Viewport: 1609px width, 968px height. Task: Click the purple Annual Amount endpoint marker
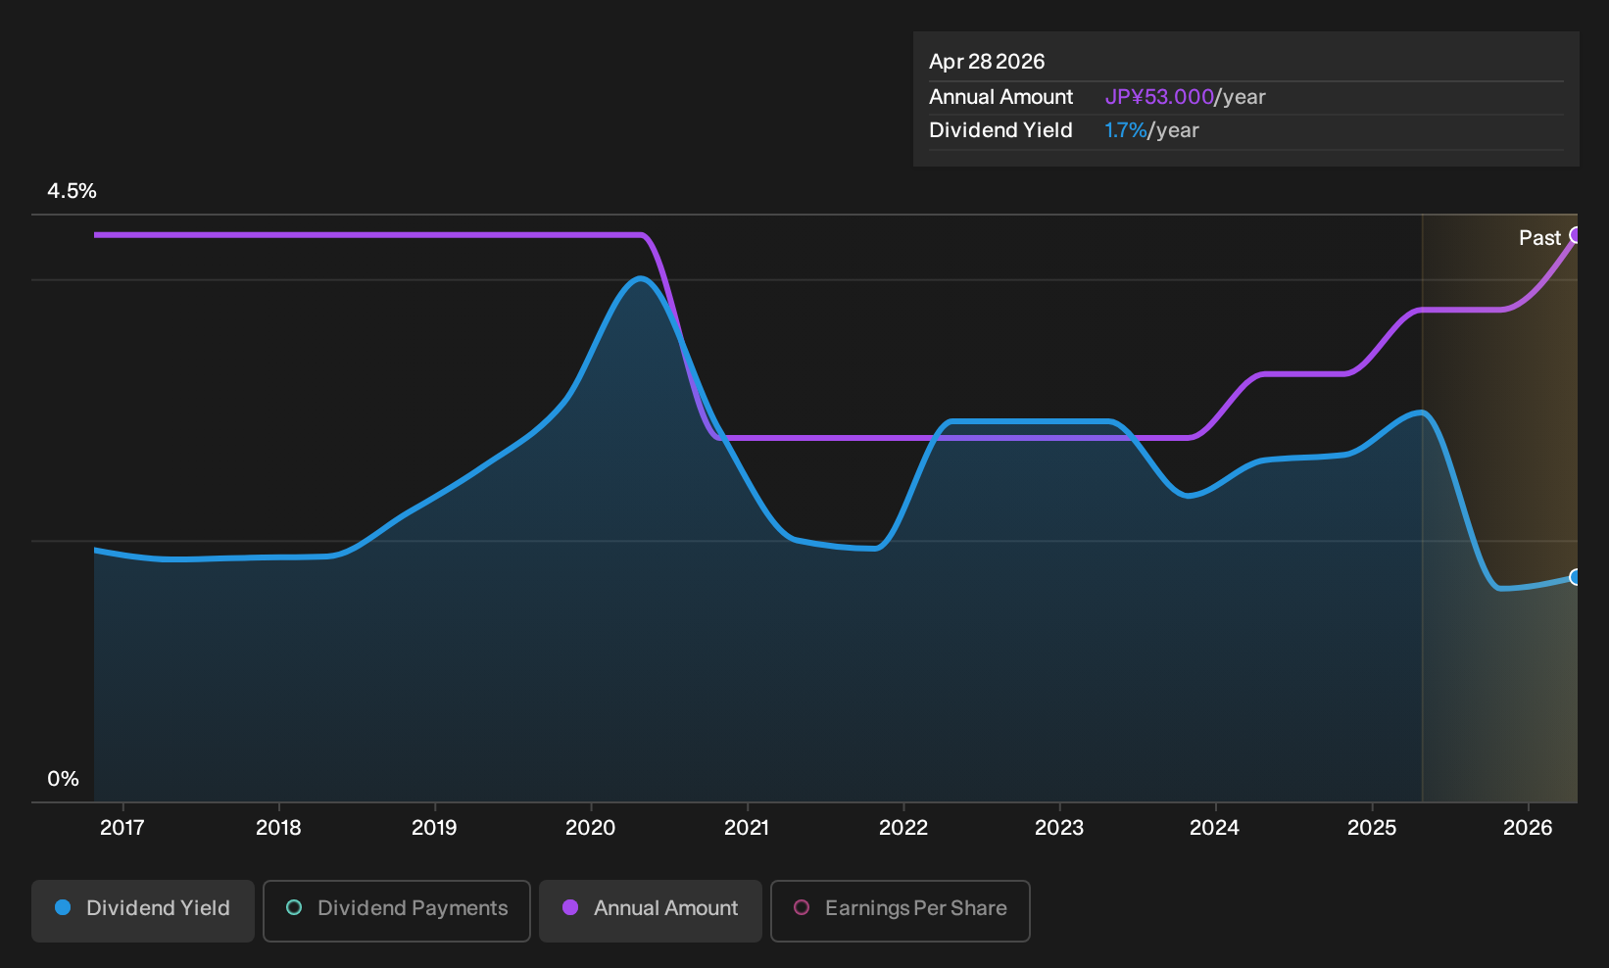1576,235
